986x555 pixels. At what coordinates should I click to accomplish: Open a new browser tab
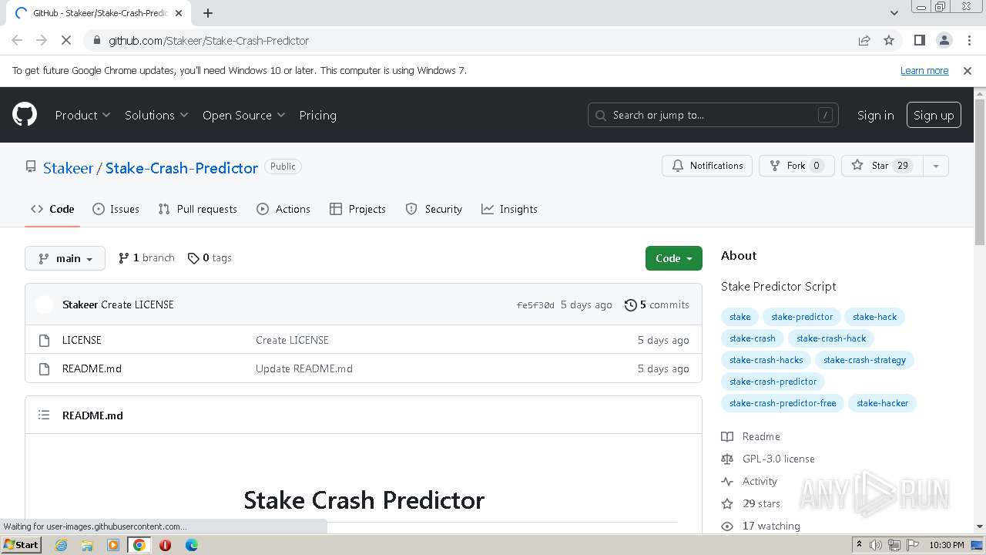click(208, 13)
